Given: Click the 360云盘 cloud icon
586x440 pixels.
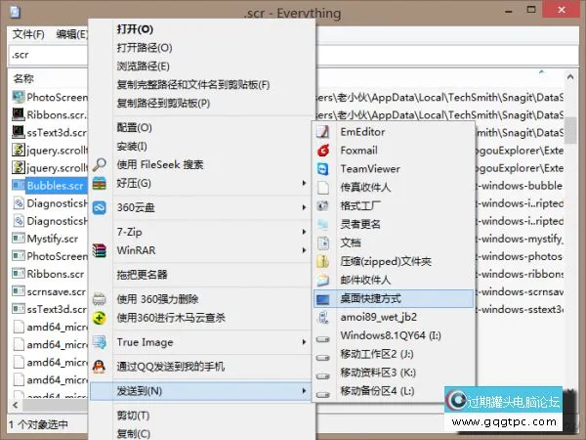Looking at the screenshot, I should tap(100, 207).
